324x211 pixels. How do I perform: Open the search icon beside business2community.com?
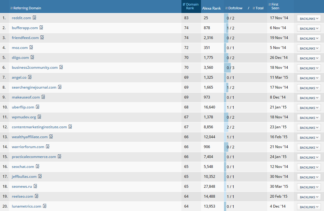click(61, 67)
